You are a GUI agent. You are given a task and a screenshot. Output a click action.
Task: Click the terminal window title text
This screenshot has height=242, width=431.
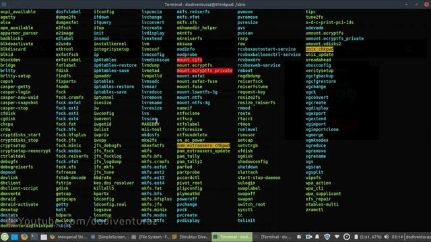tap(205, 5)
